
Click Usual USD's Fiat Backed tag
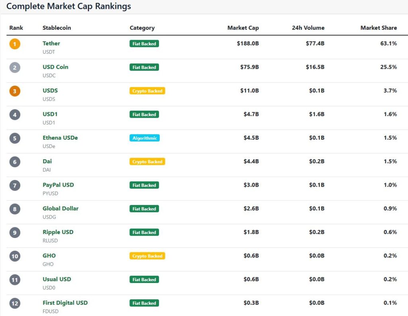(x=144, y=280)
